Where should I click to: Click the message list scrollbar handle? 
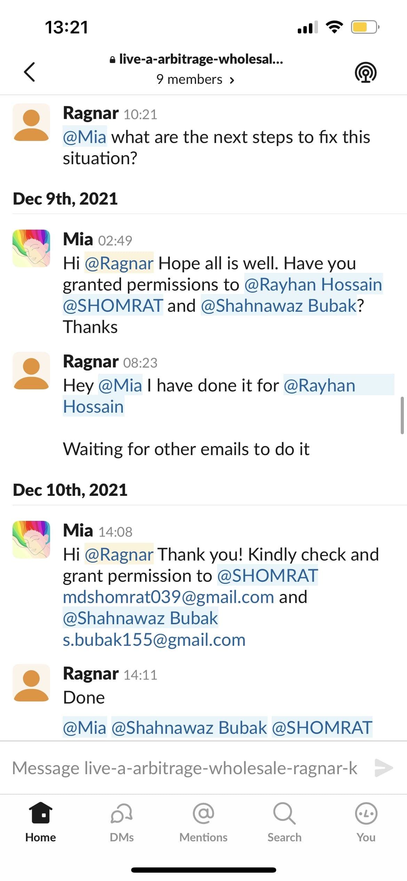tap(402, 415)
